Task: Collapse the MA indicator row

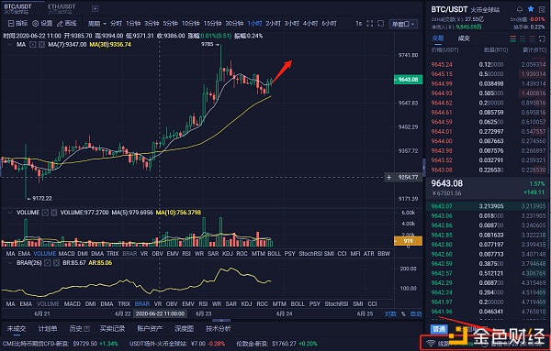Action: pos(10,45)
